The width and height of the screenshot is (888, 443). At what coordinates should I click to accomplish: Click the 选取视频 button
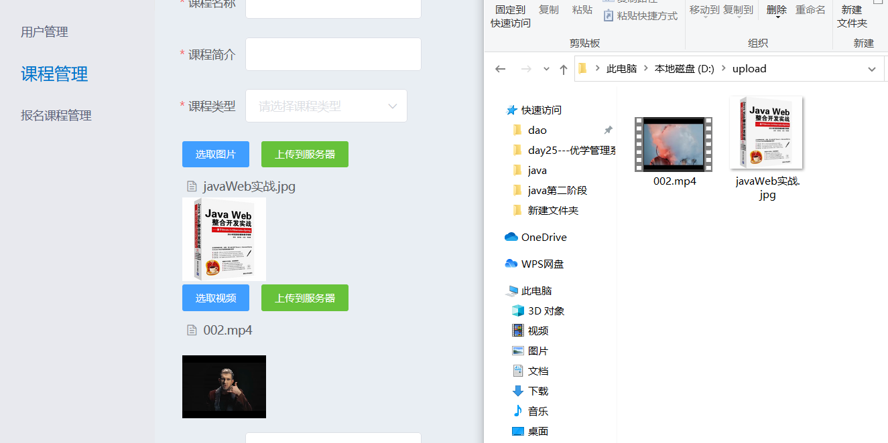[x=216, y=298]
